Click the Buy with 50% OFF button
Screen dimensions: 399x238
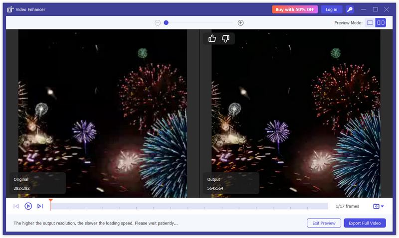click(x=295, y=9)
